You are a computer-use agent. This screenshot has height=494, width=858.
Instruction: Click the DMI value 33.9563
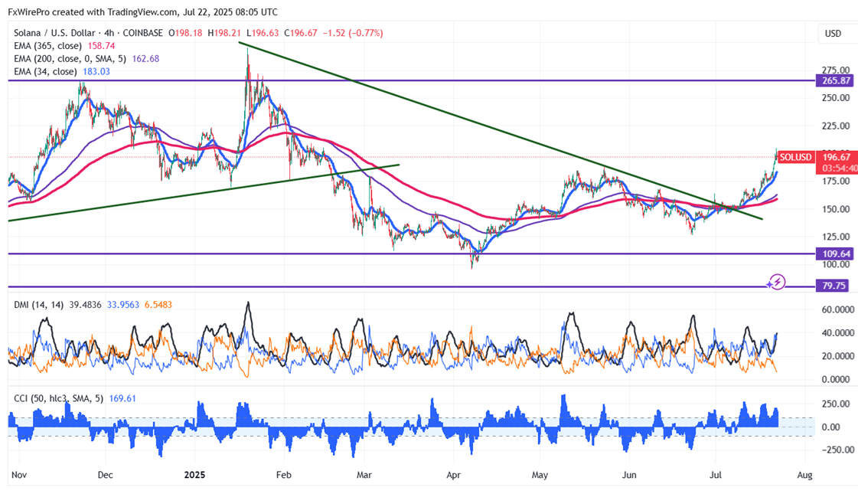pyautogui.click(x=123, y=305)
